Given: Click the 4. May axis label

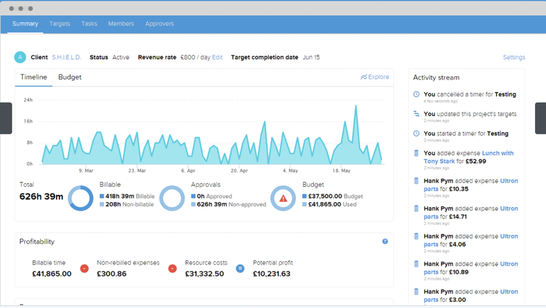Looking at the screenshot, I should (x=290, y=171).
